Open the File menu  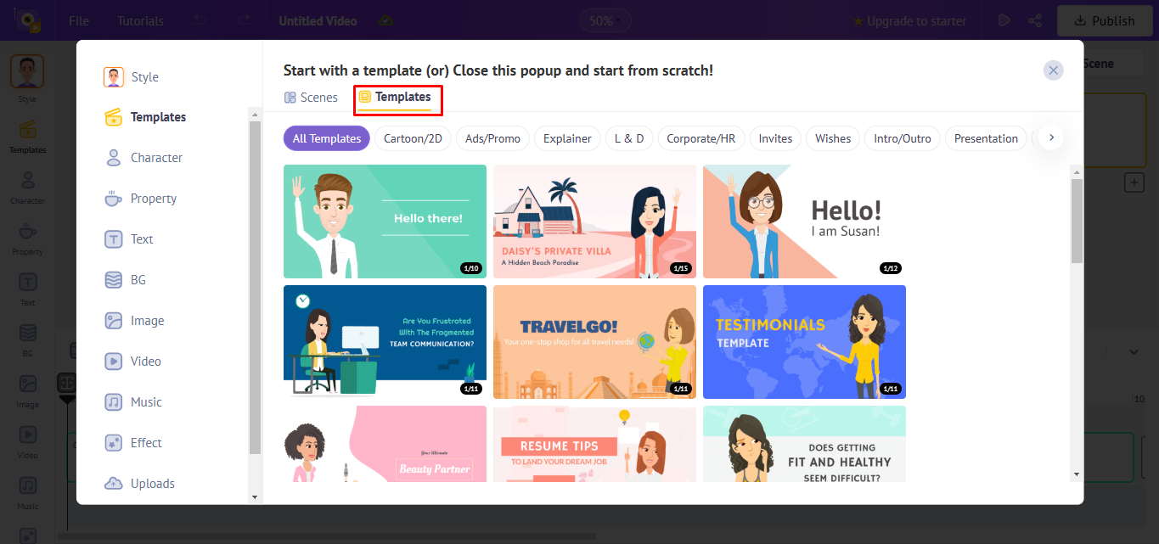point(79,20)
